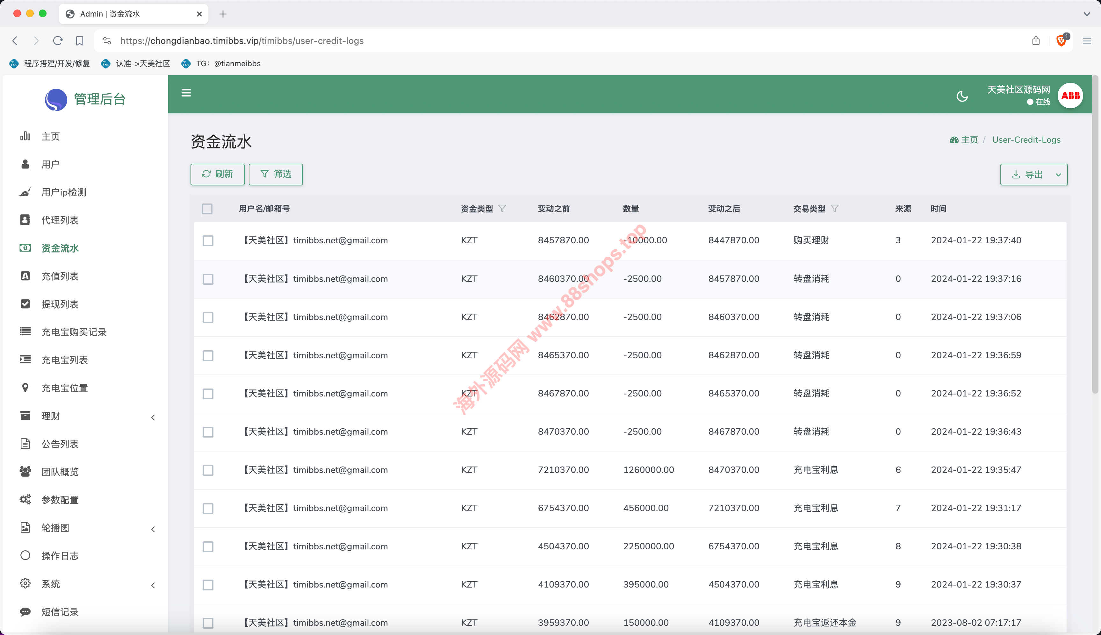Open 充值列表 in the sidebar

pyautogui.click(x=60, y=276)
